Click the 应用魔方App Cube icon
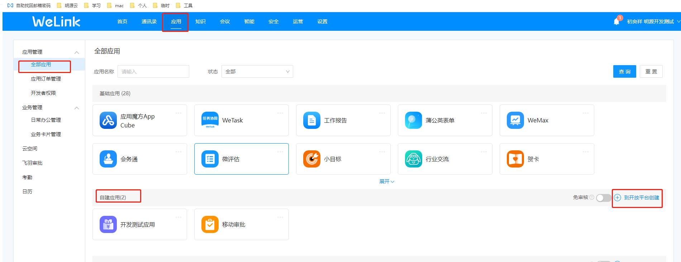 tap(108, 120)
